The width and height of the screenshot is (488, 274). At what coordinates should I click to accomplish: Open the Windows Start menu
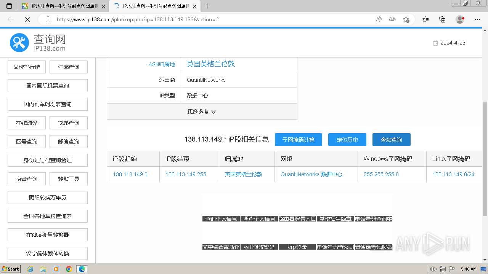tap(10, 269)
